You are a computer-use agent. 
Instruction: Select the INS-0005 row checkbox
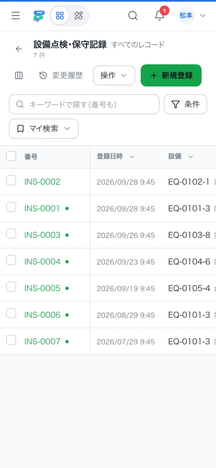[11, 287]
